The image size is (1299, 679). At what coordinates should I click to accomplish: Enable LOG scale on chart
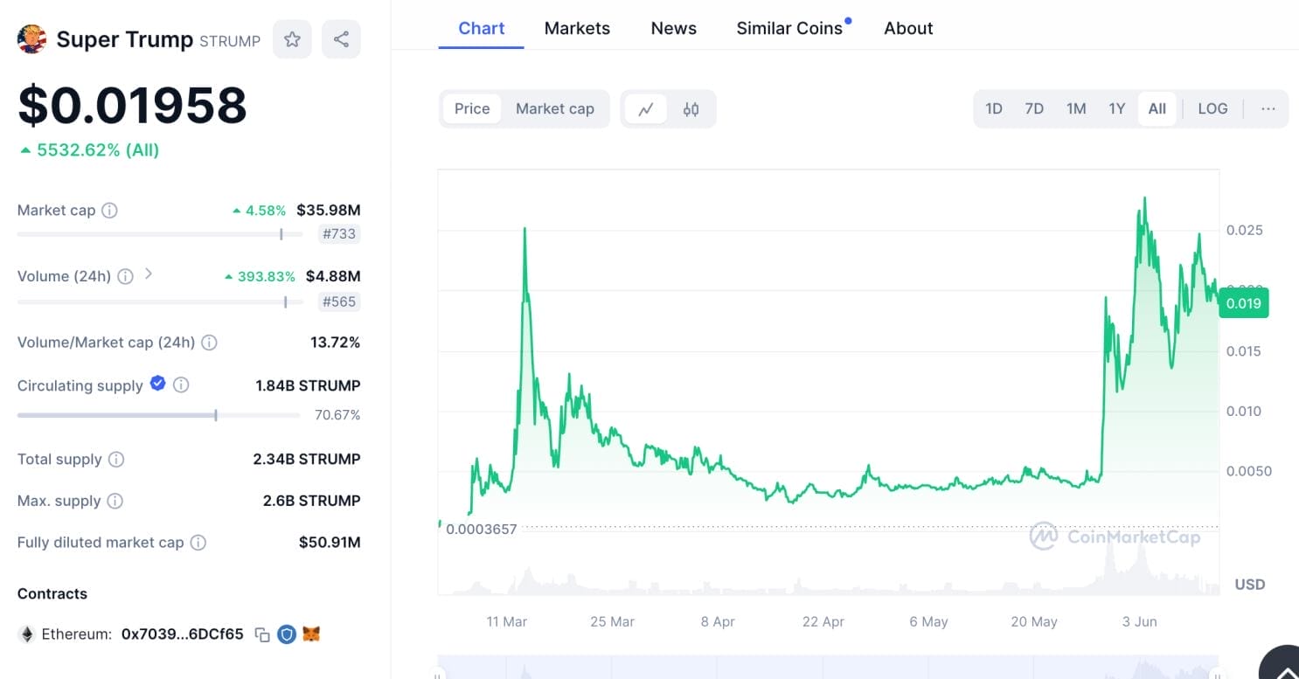(x=1212, y=109)
